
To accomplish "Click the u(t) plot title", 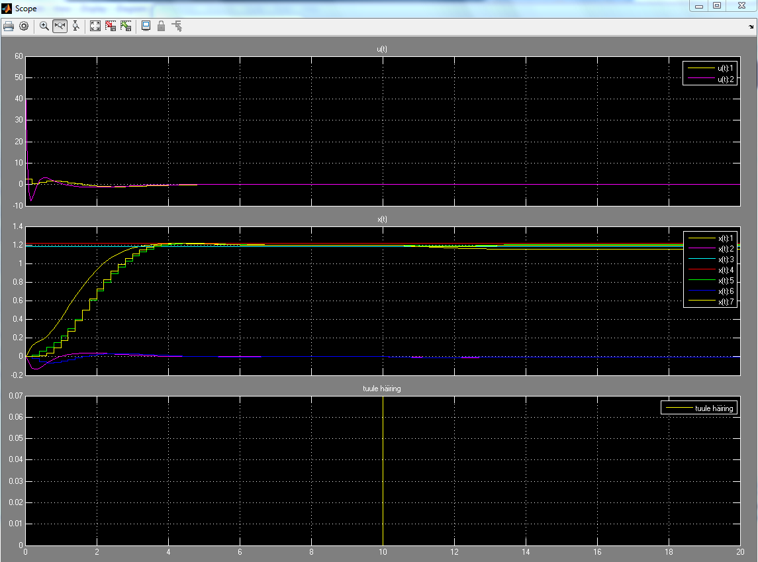I will [382, 49].
